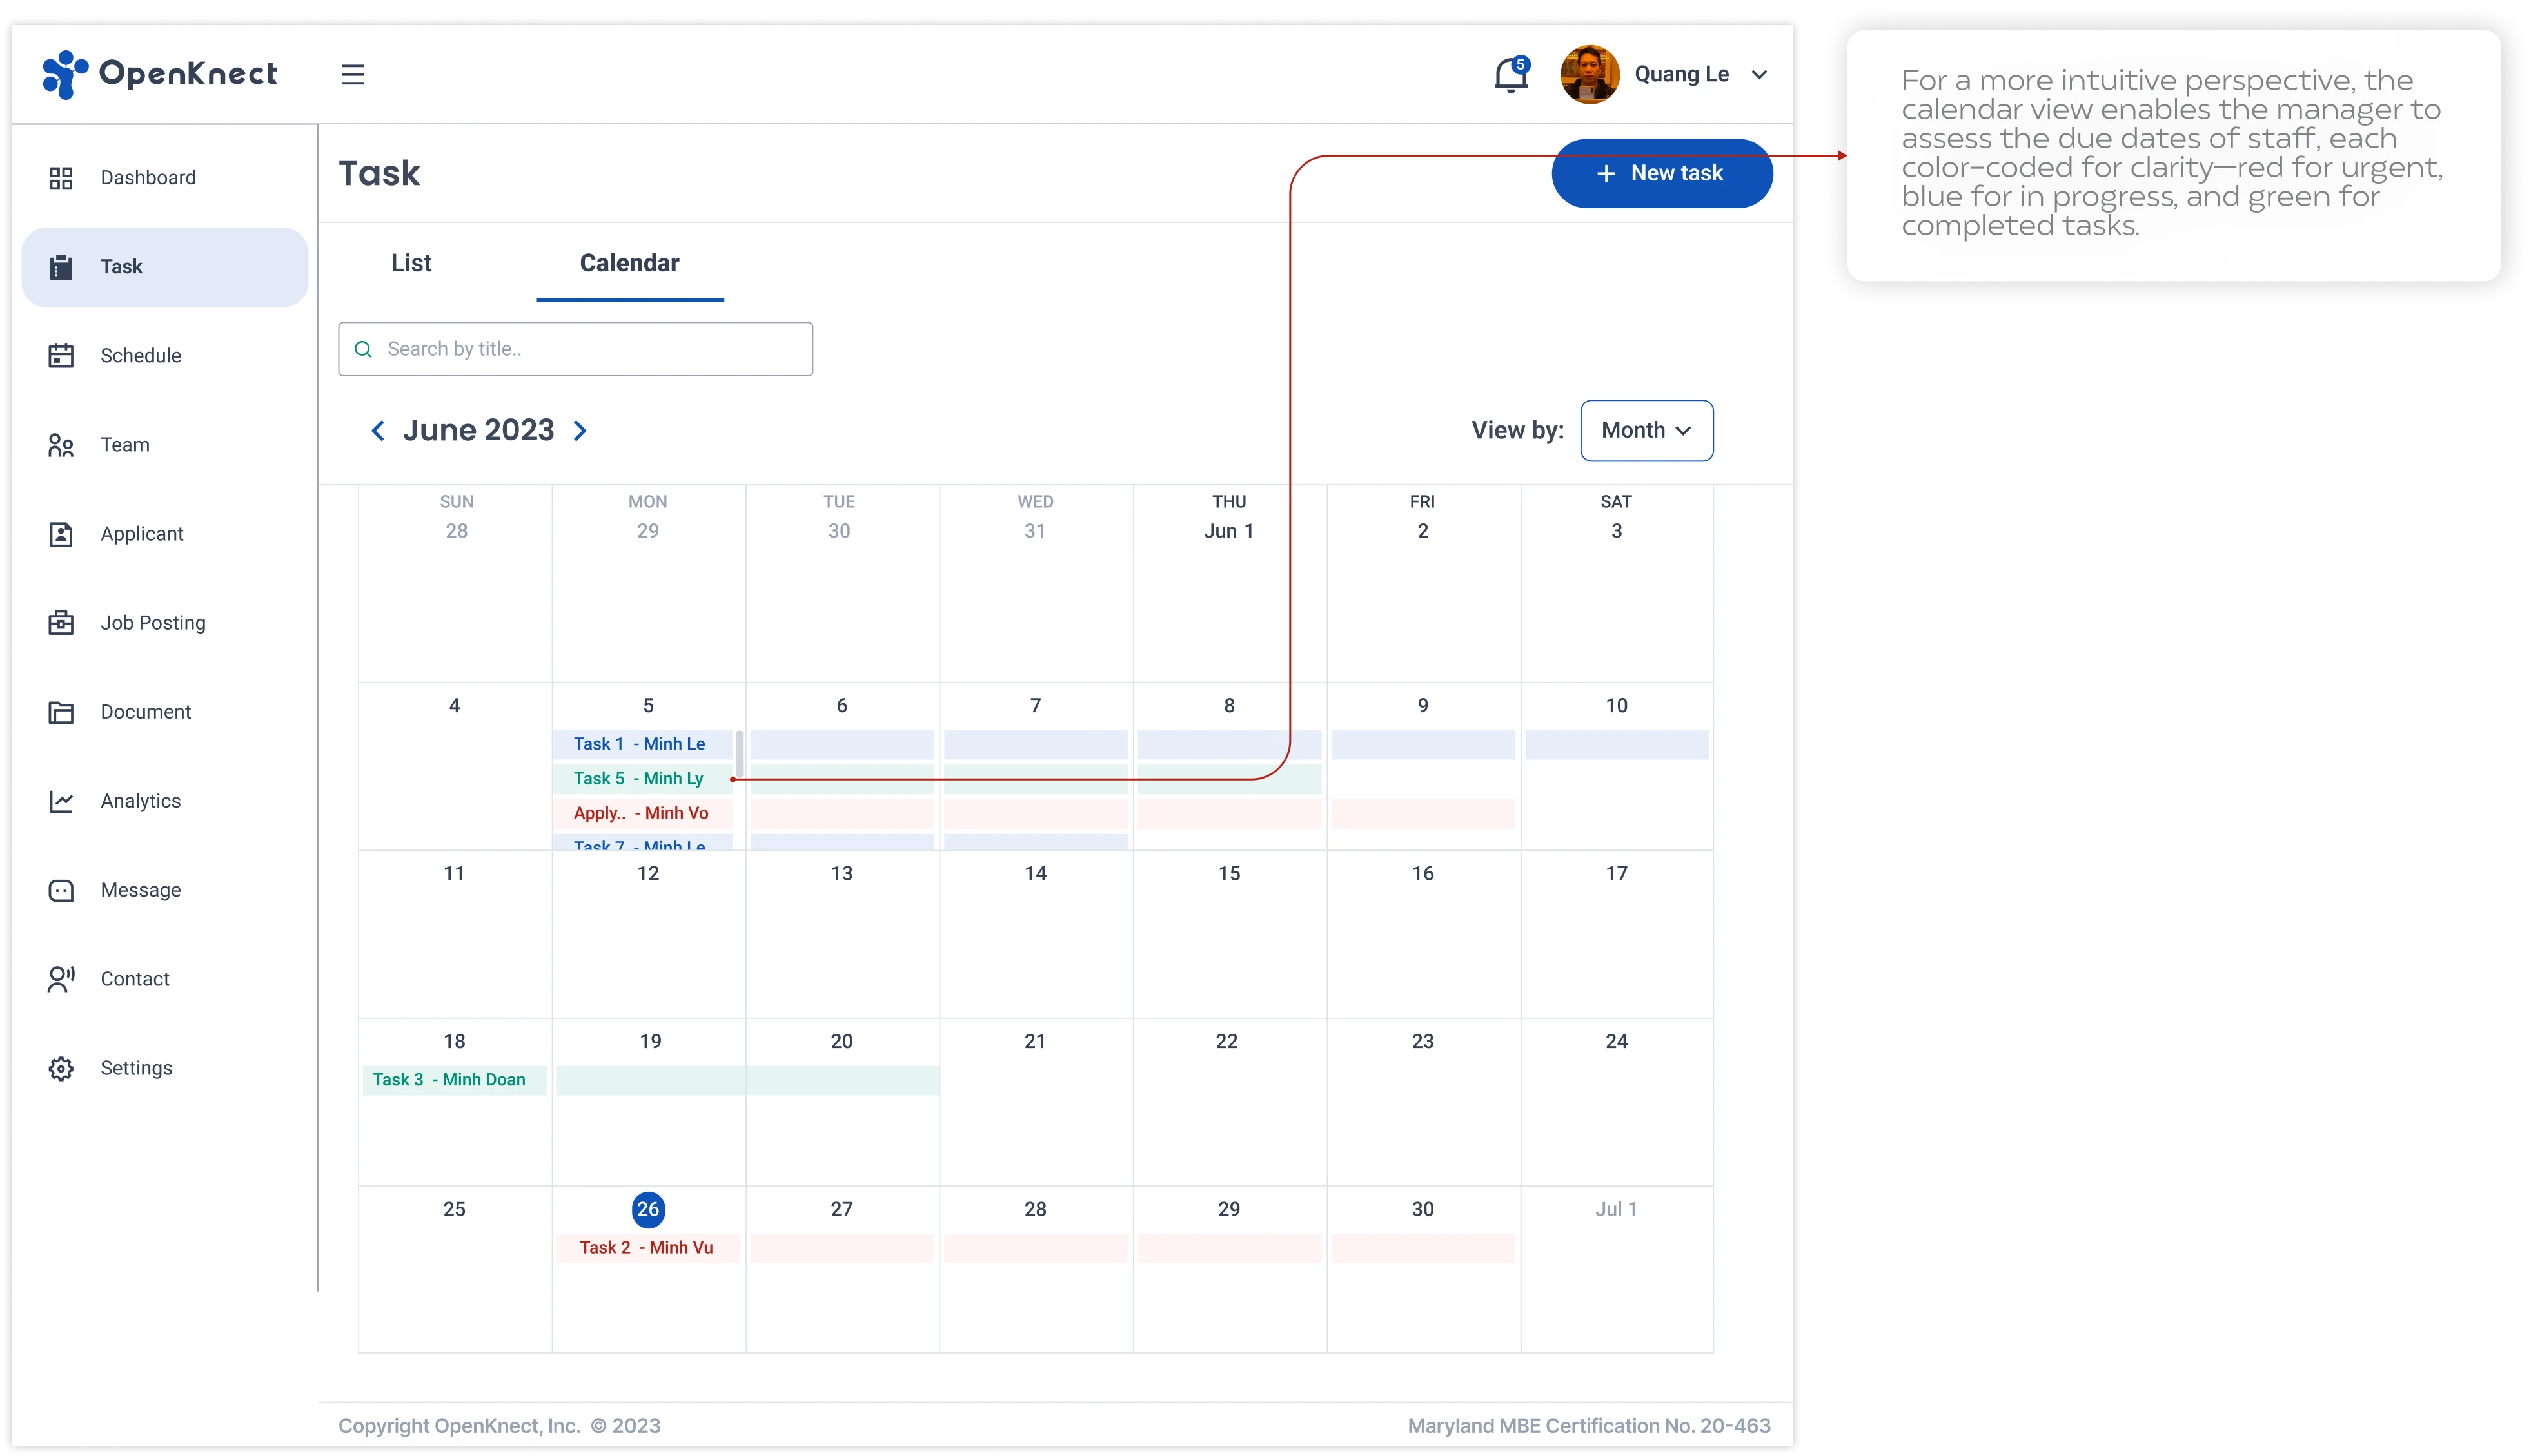Select today's date 26
The image size is (2531, 1456).
tap(648, 1209)
